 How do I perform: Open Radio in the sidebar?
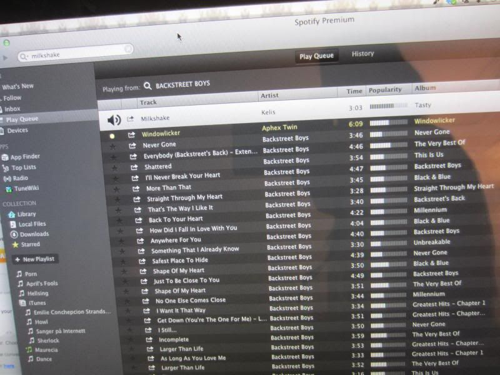click(16, 178)
